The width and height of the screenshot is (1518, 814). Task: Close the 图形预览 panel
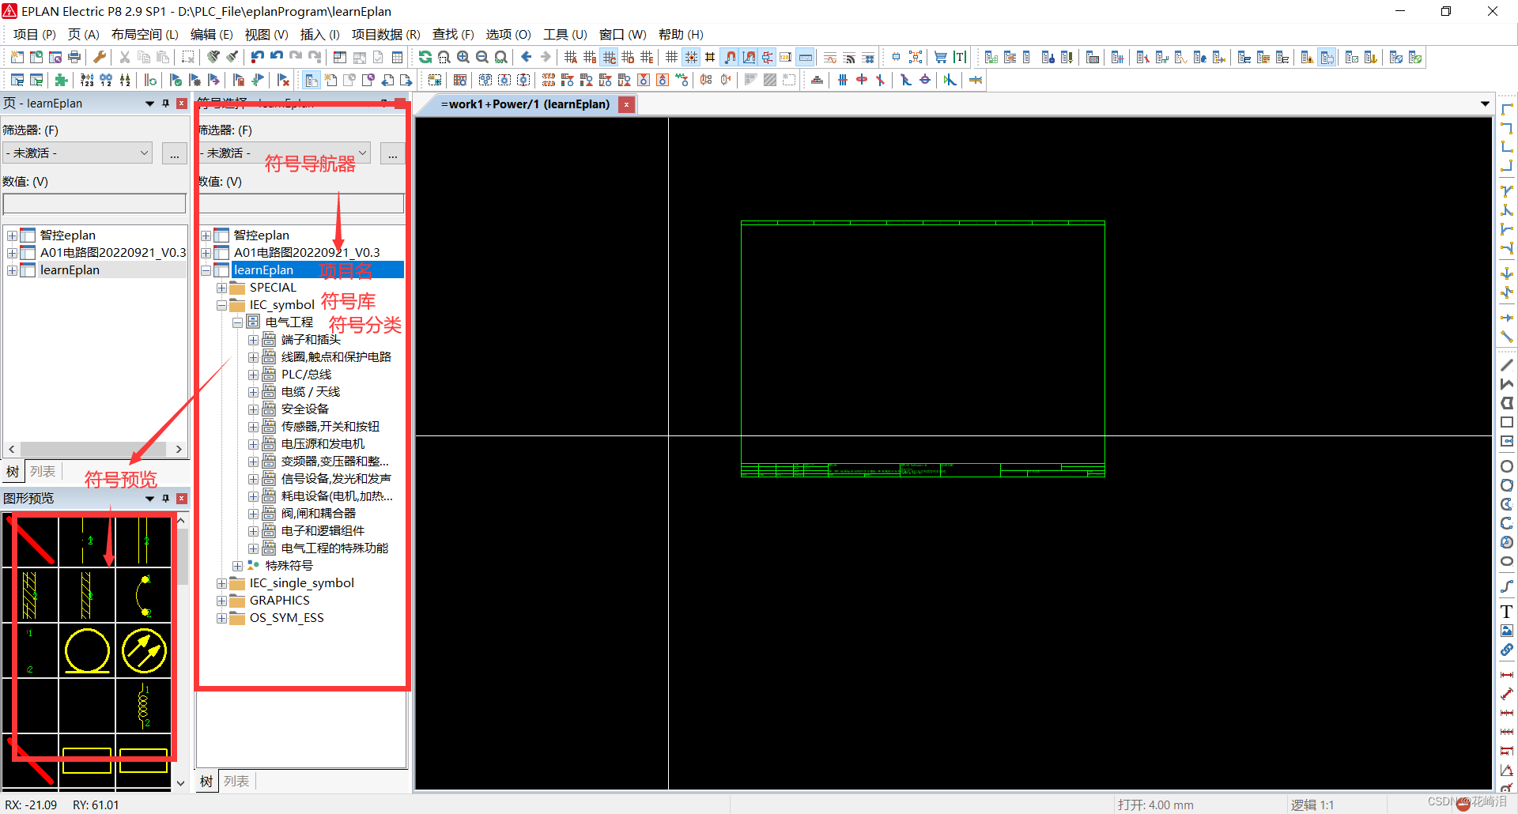pos(182,499)
